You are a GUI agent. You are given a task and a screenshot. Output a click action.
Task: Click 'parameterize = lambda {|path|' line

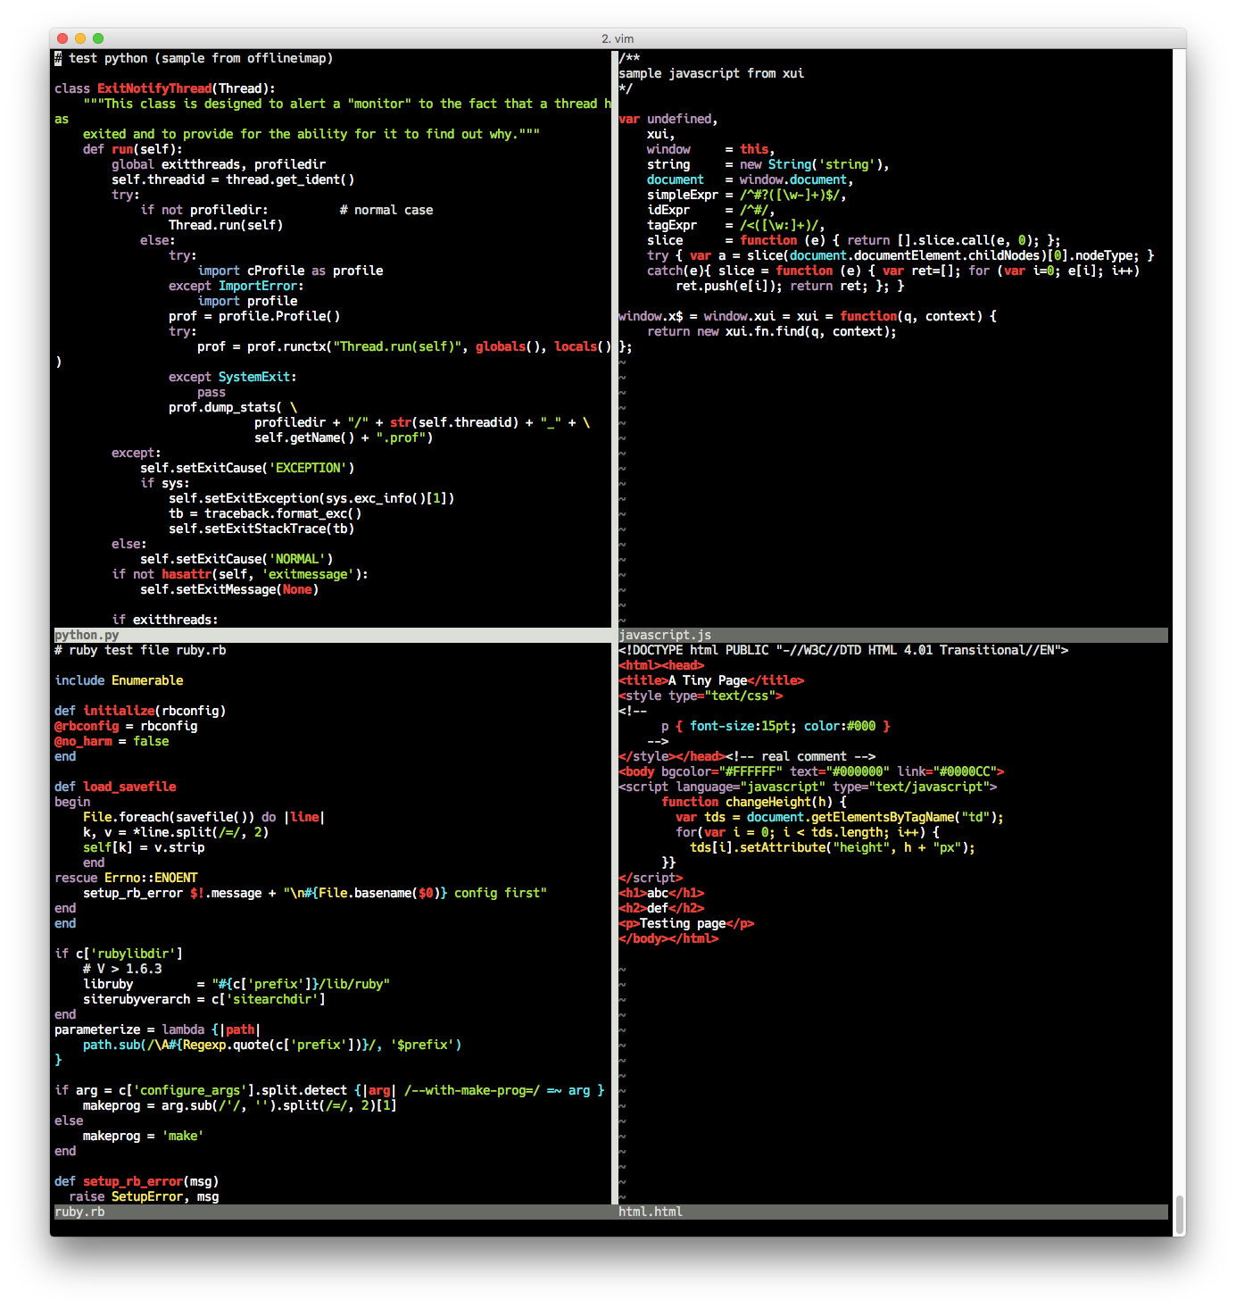158,1029
